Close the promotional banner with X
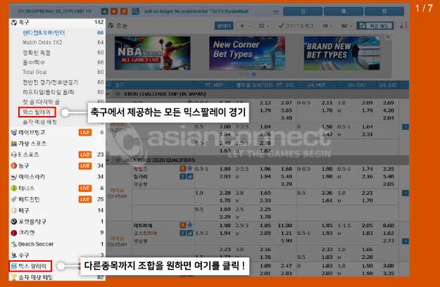 [388, 37]
